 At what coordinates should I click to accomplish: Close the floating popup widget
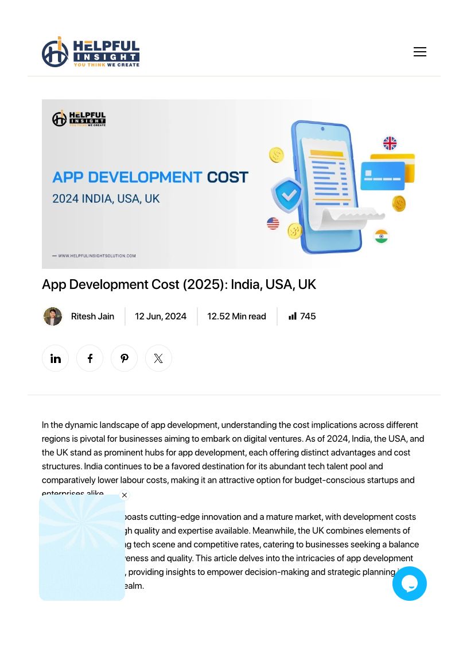pos(125,495)
